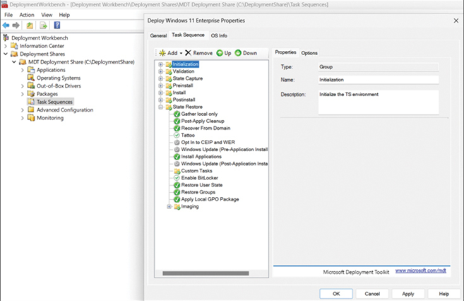Click the Apply button
This screenshot has width=464, height=303.
(x=408, y=294)
